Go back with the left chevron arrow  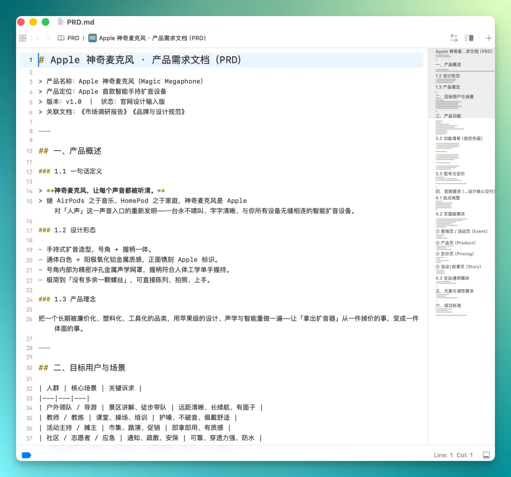tap(38, 38)
